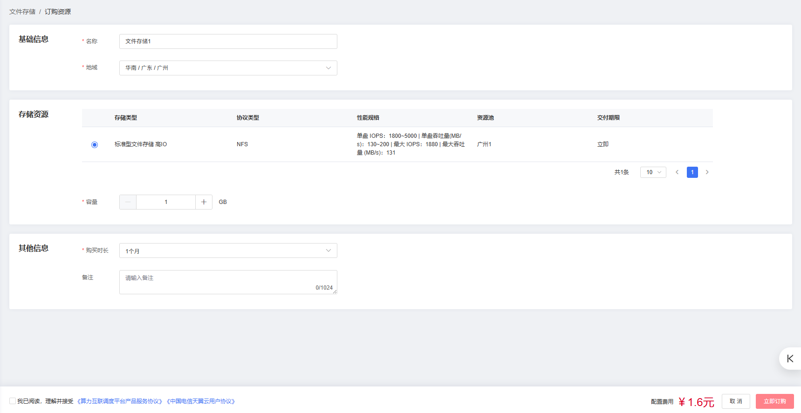Click the 名称 name input field
Screen dimensions: 801x413
coord(228,41)
